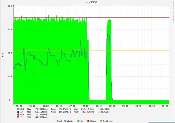The width and height of the screenshot is (175, 123).
Task: Click the green Out legend swatch
Action: coord(18,109)
